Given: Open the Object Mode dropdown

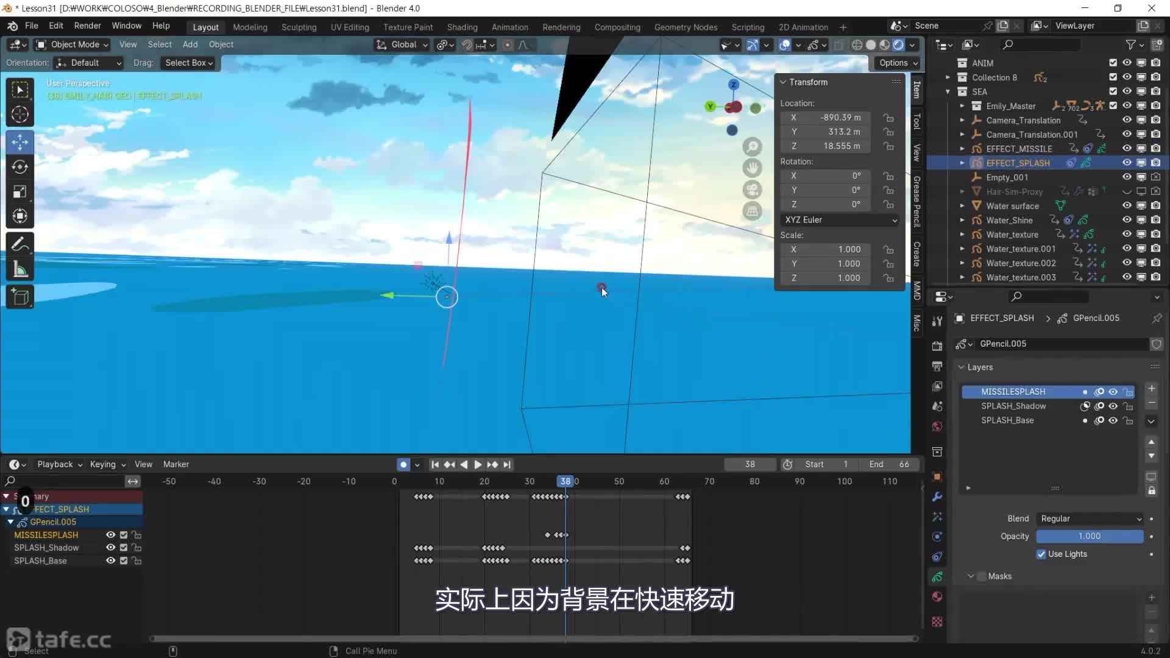Looking at the screenshot, I should 72,44.
